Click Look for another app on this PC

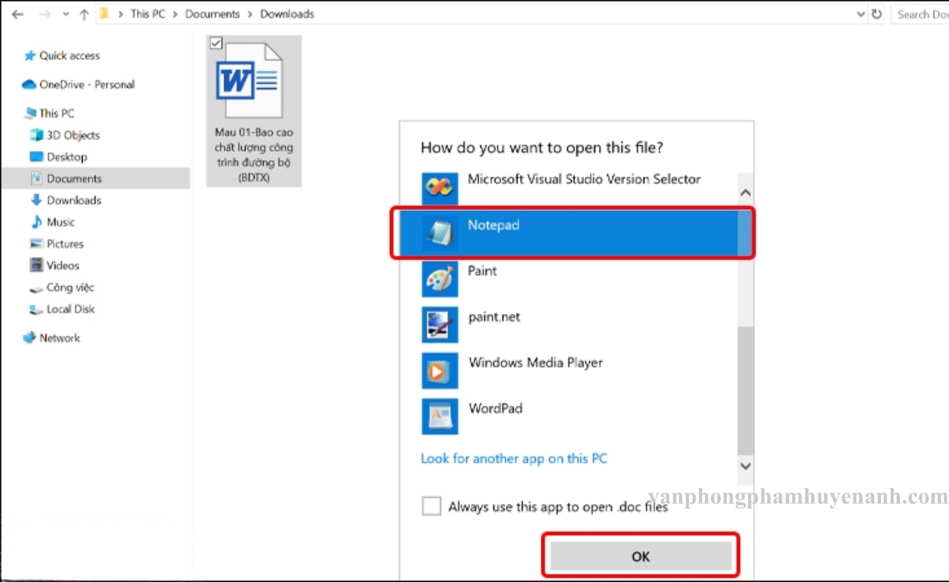(x=514, y=458)
